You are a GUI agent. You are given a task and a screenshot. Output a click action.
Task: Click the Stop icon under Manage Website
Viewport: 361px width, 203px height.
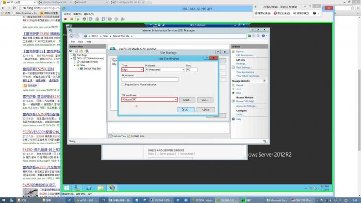point(233,93)
